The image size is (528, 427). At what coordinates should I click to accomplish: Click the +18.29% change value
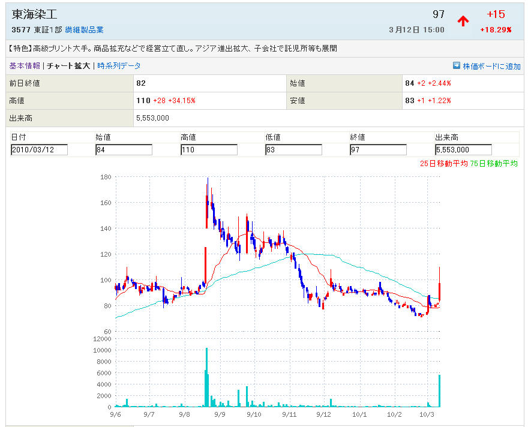(496, 30)
